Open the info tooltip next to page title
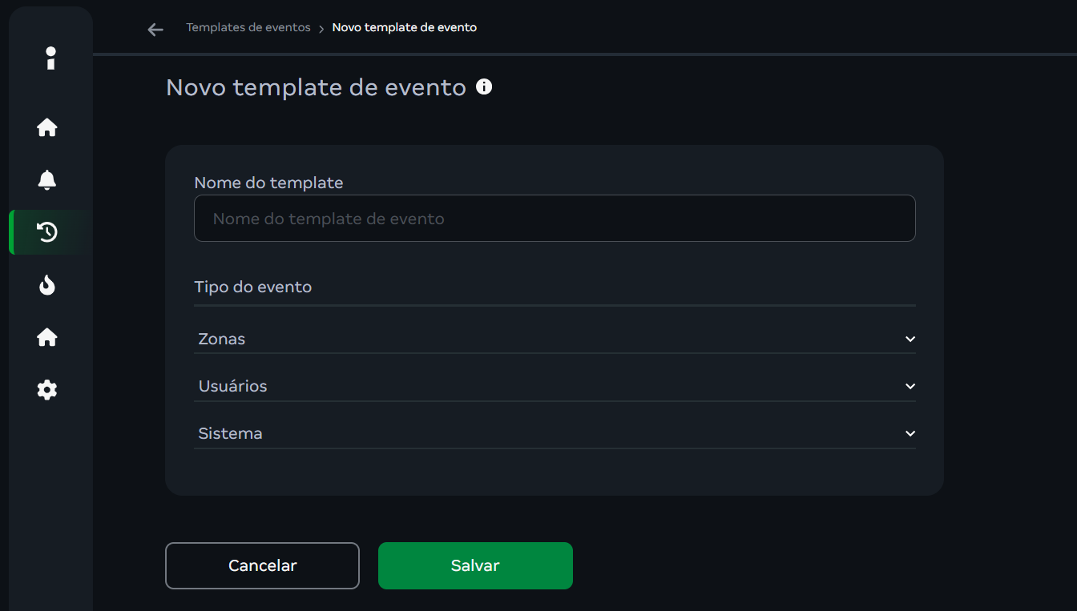 click(x=484, y=86)
